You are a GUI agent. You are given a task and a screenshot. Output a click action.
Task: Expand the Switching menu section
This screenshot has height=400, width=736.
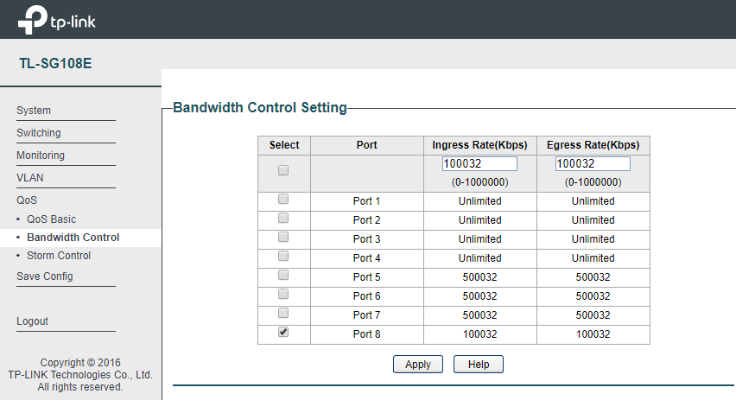point(39,133)
